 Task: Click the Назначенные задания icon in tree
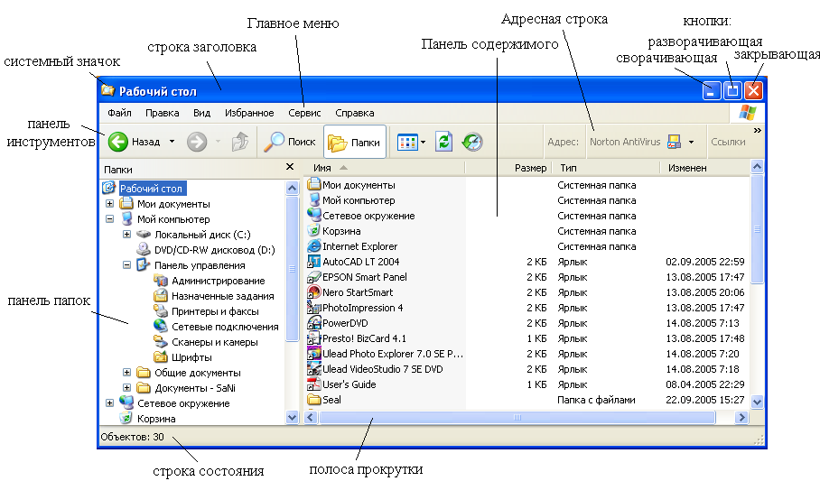pos(161,295)
